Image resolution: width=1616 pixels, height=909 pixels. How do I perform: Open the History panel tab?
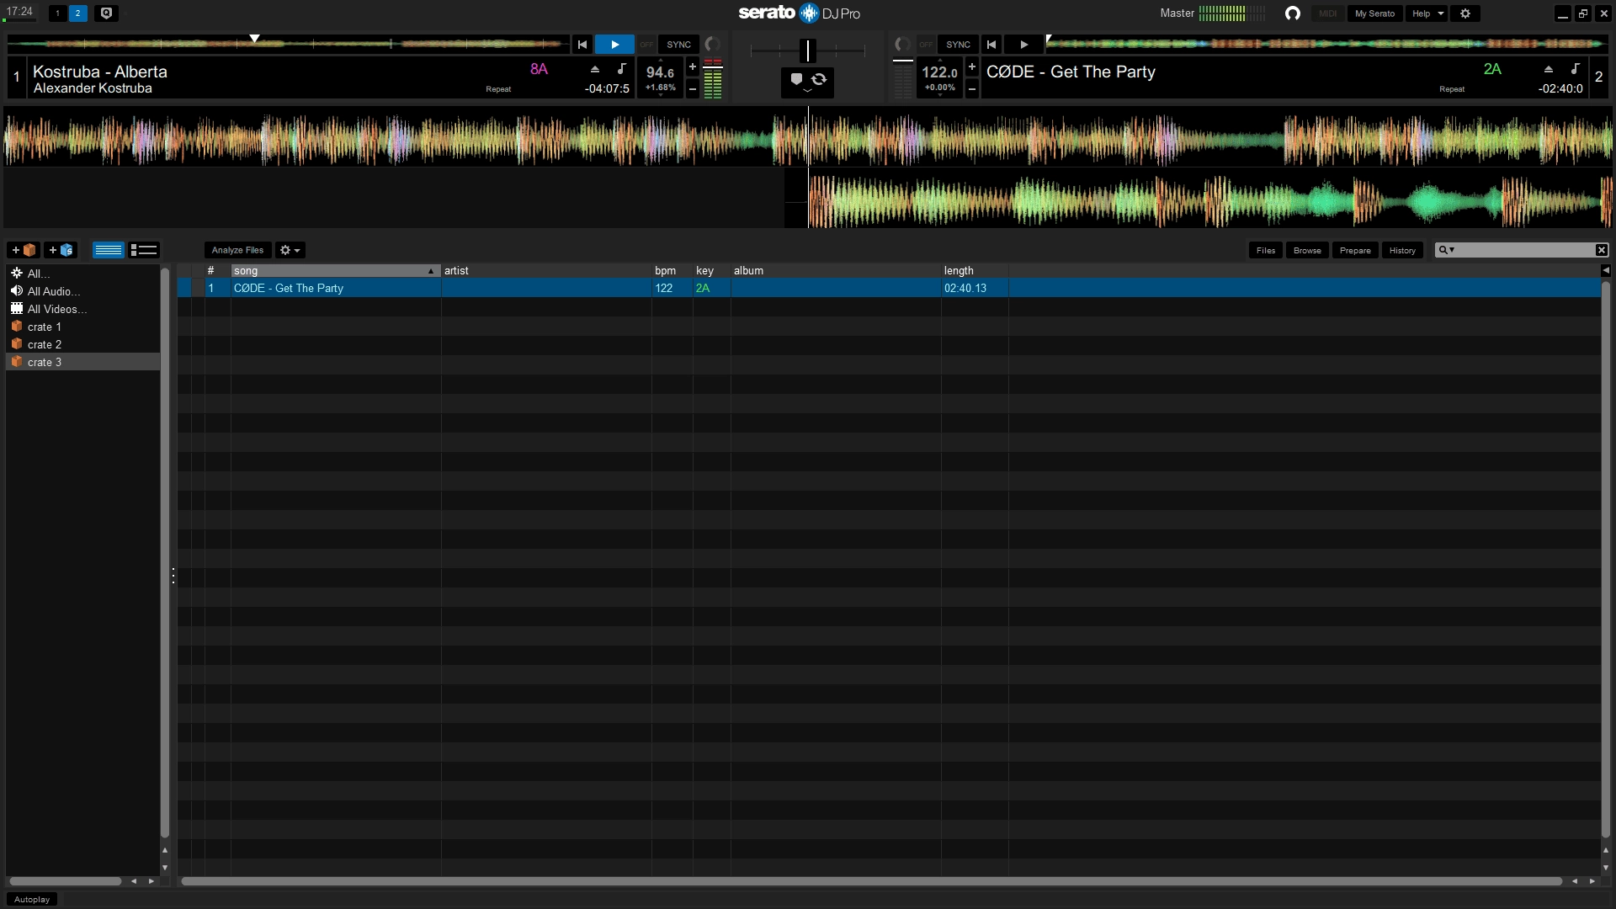pos(1402,250)
